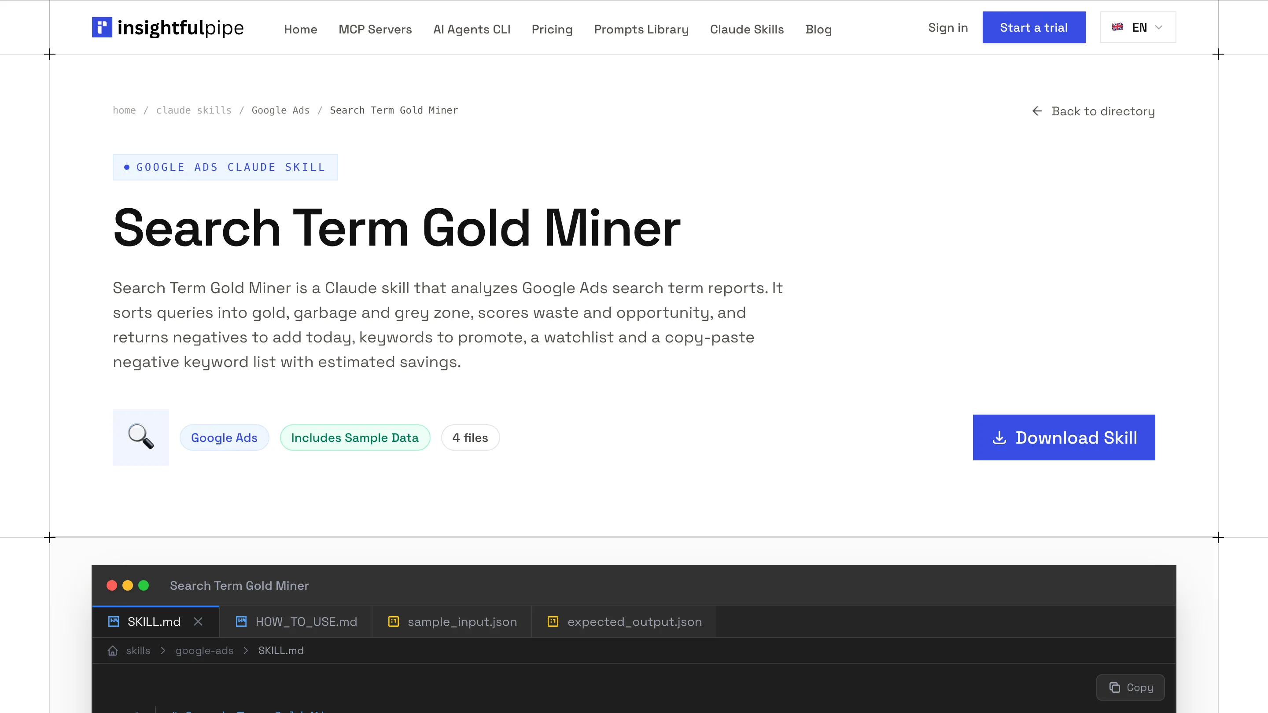Open the Home nav link

click(300, 29)
